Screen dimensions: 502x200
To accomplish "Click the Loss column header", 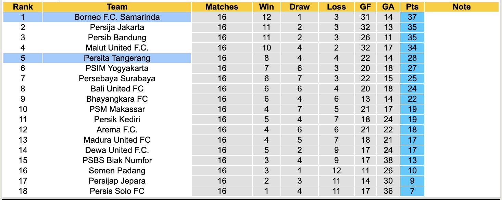I will click(x=336, y=7).
